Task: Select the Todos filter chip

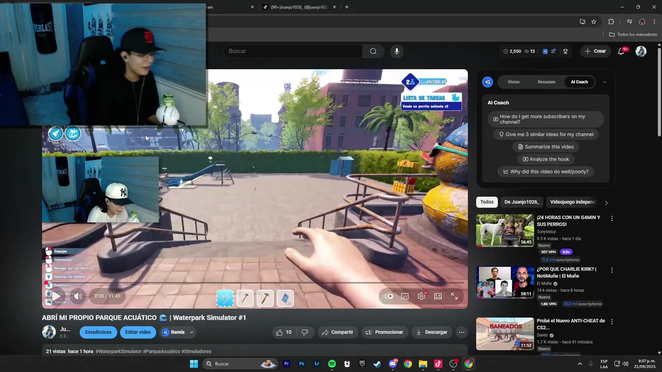Action: [x=487, y=202]
